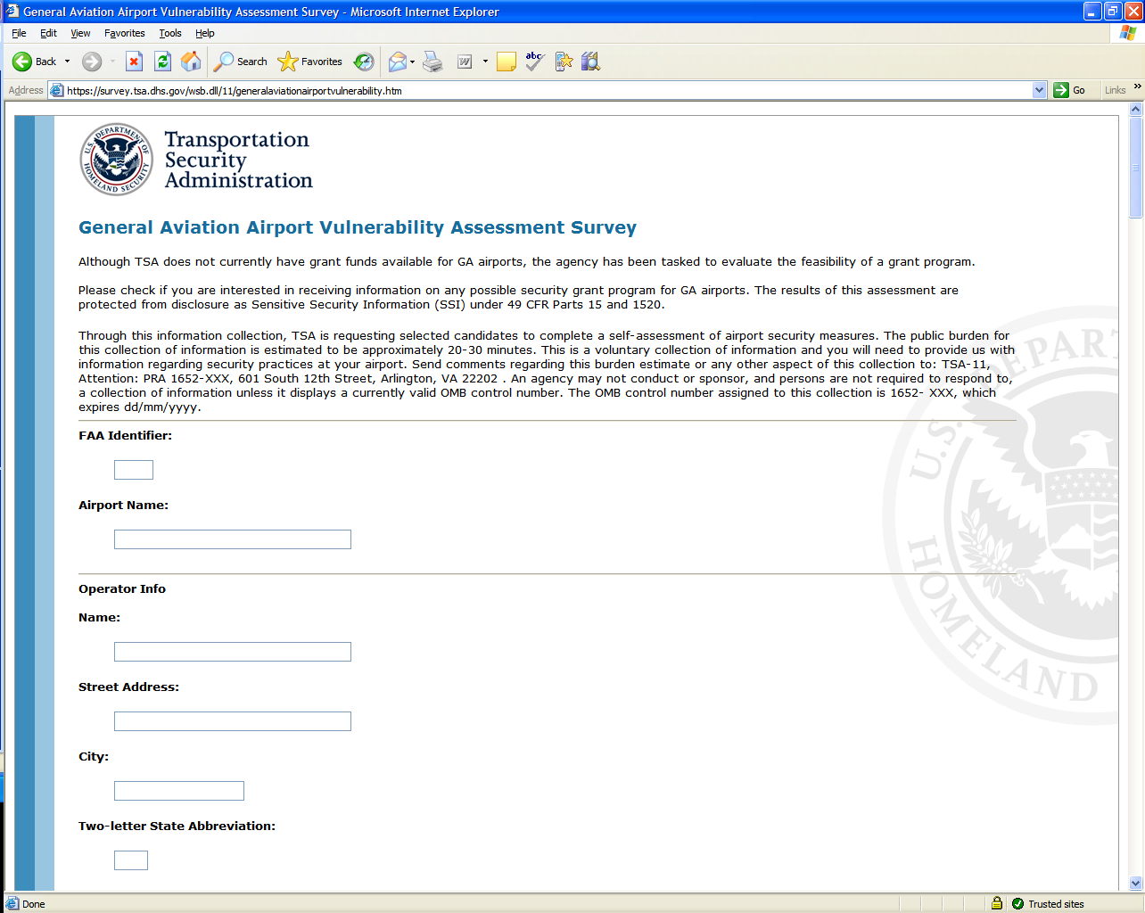Click the abc spell check icon
Screen dimensions: 1145x913
(535, 62)
